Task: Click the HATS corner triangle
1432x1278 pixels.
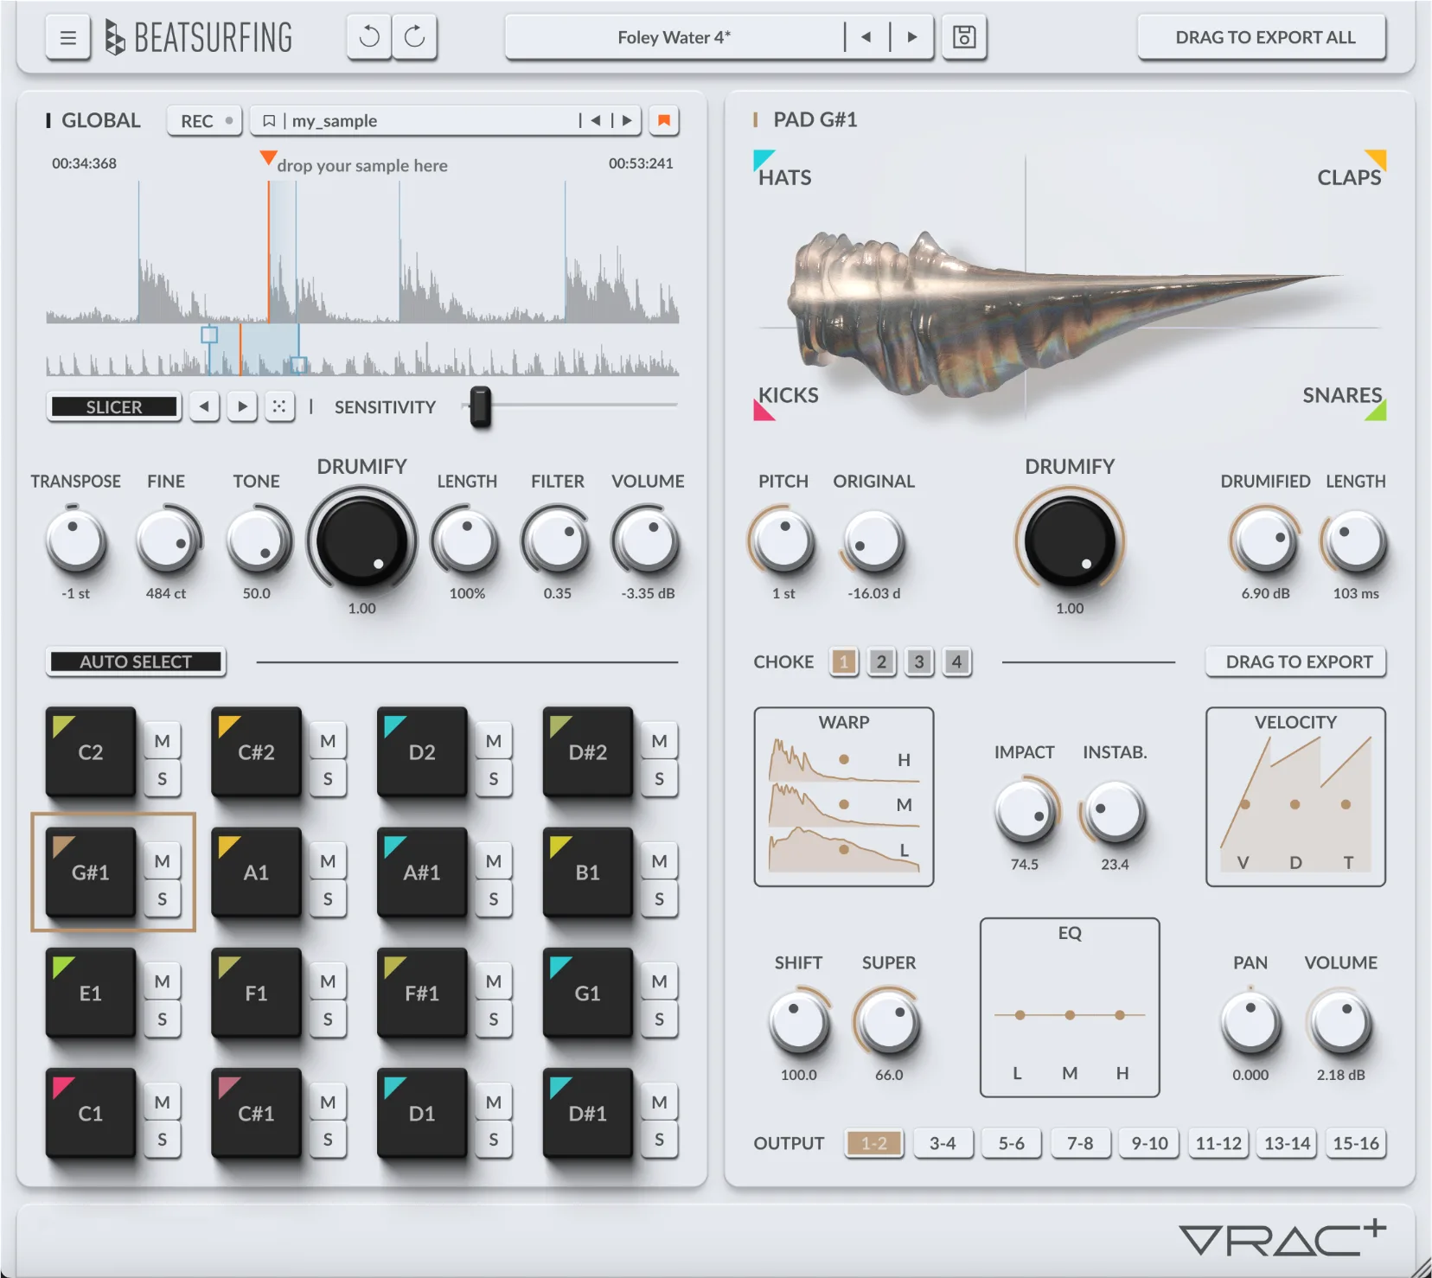Action: (x=763, y=159)
